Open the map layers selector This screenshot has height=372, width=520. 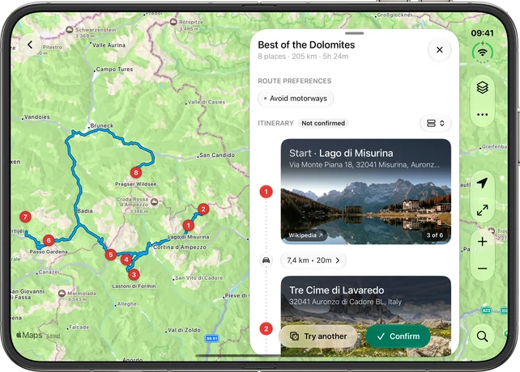point(482,87)
